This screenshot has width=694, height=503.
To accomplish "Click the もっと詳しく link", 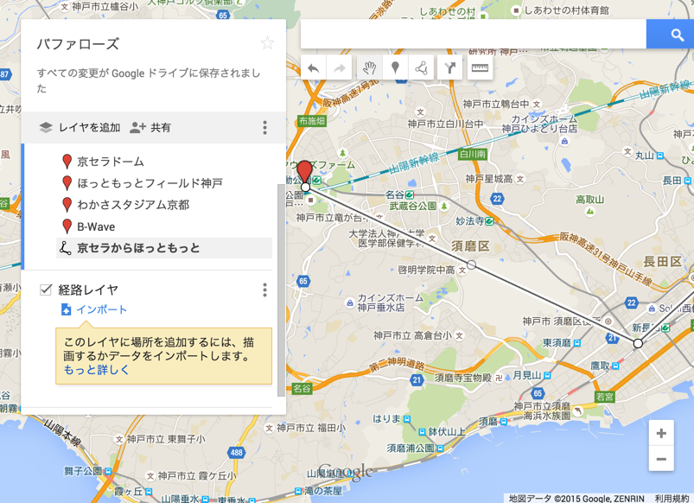I will [x=97, y=370].
